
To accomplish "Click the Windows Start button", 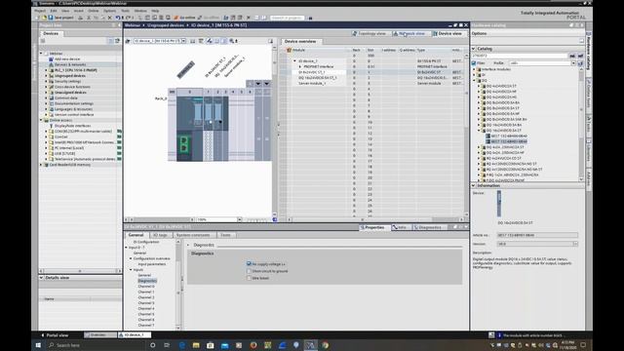I will pyautogui.click(x=38, y=345).
